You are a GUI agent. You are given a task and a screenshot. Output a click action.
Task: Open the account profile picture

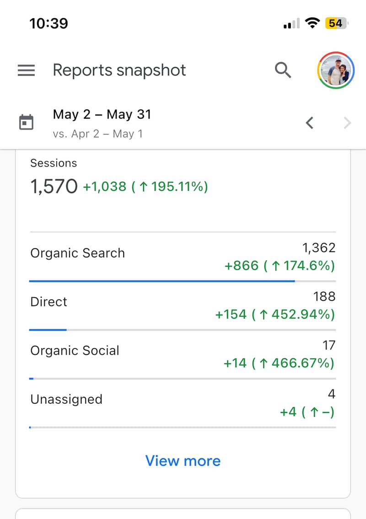click(x=336, y=70)
